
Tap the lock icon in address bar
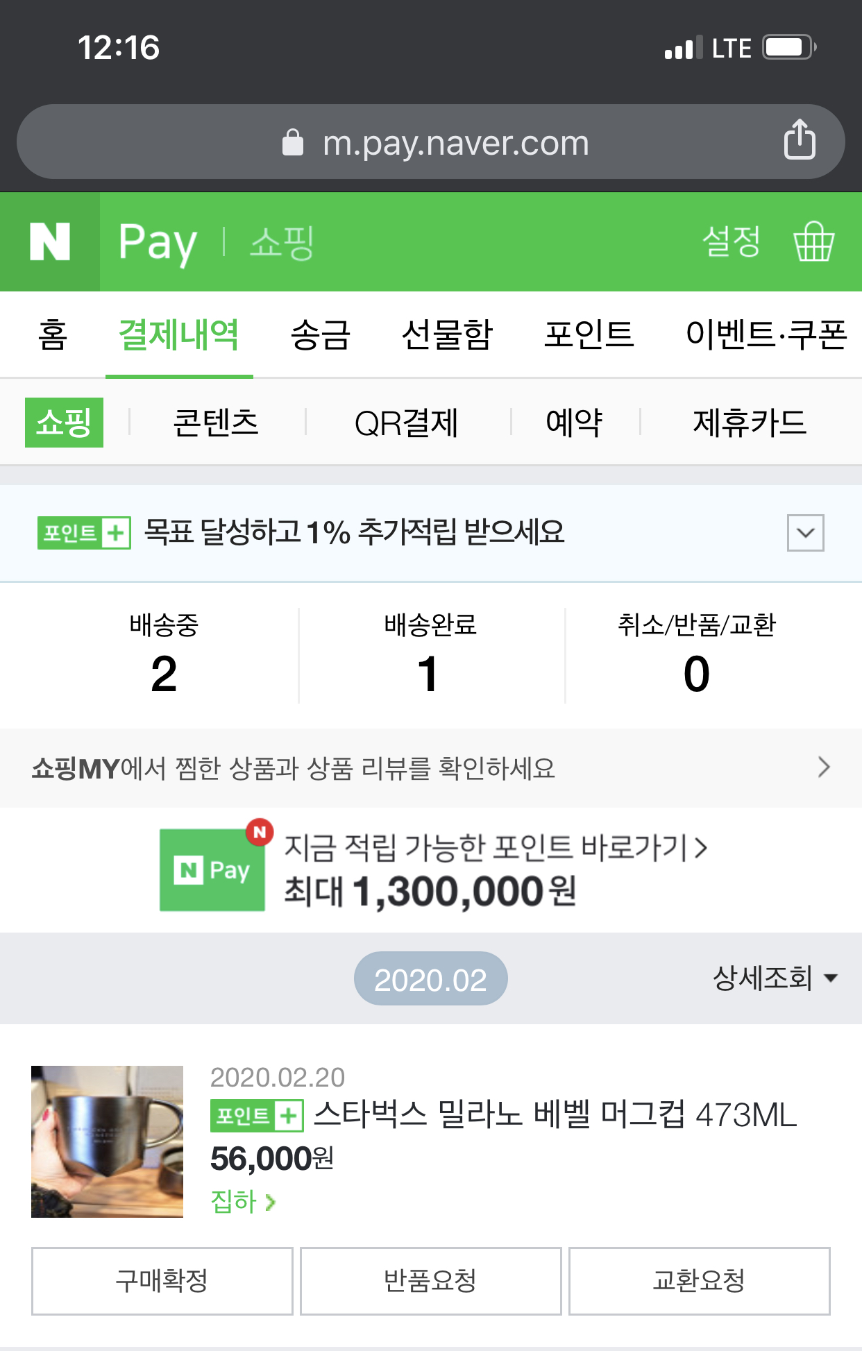click(293, 143)
